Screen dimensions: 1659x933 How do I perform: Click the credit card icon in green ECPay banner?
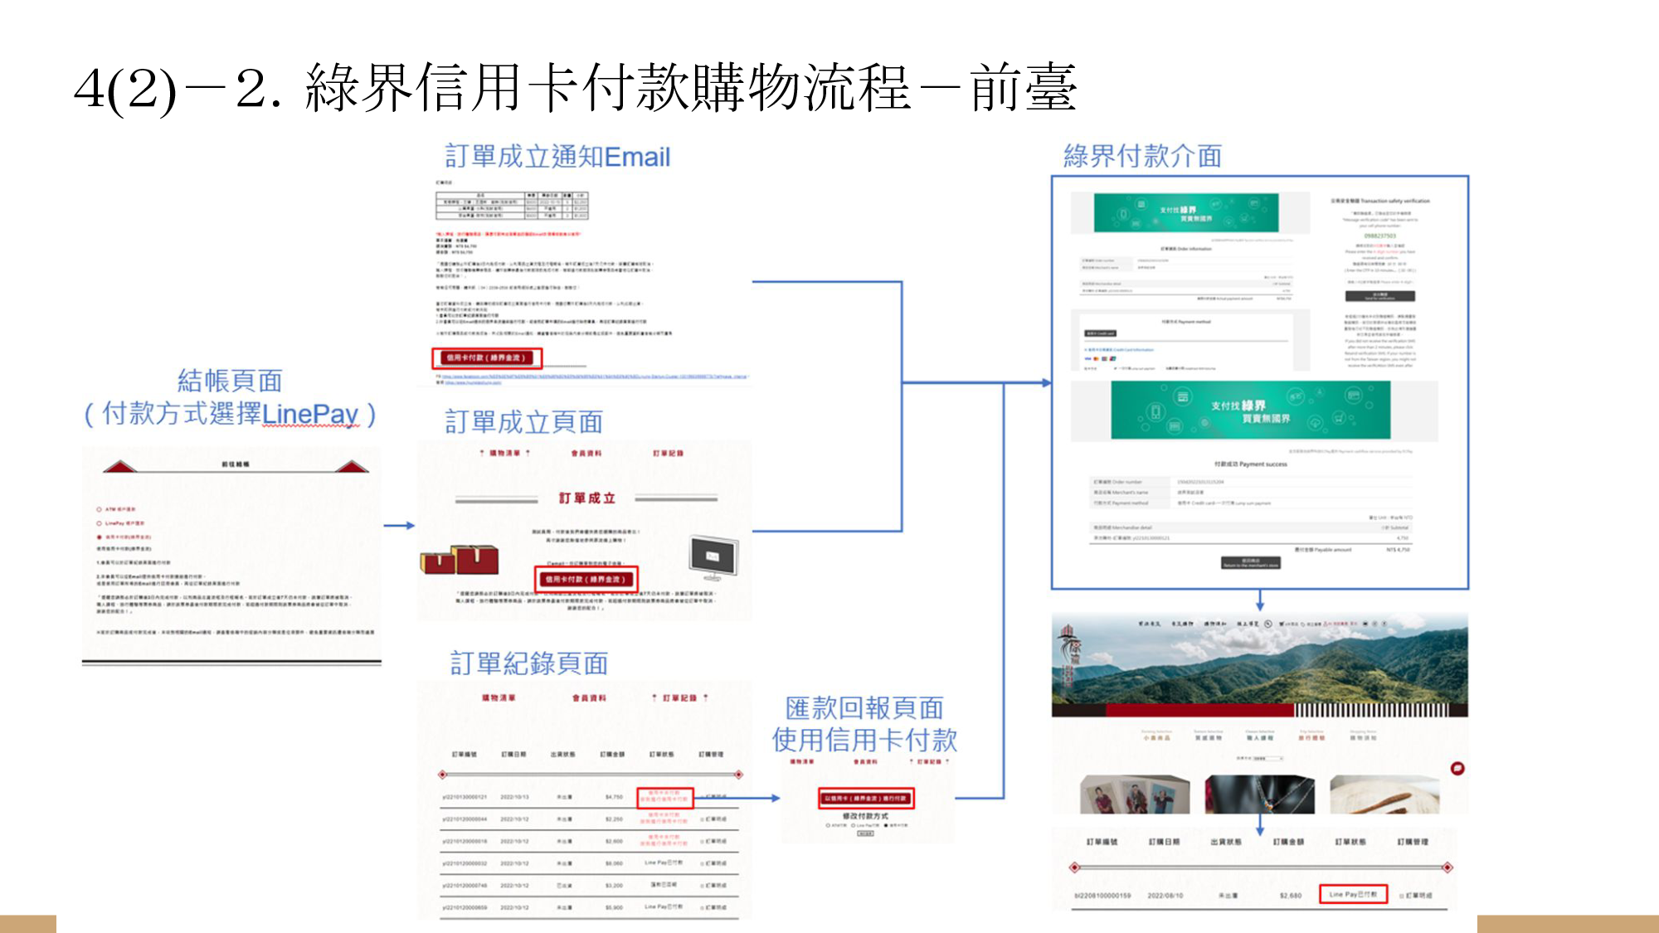[x=1182, y=395]
